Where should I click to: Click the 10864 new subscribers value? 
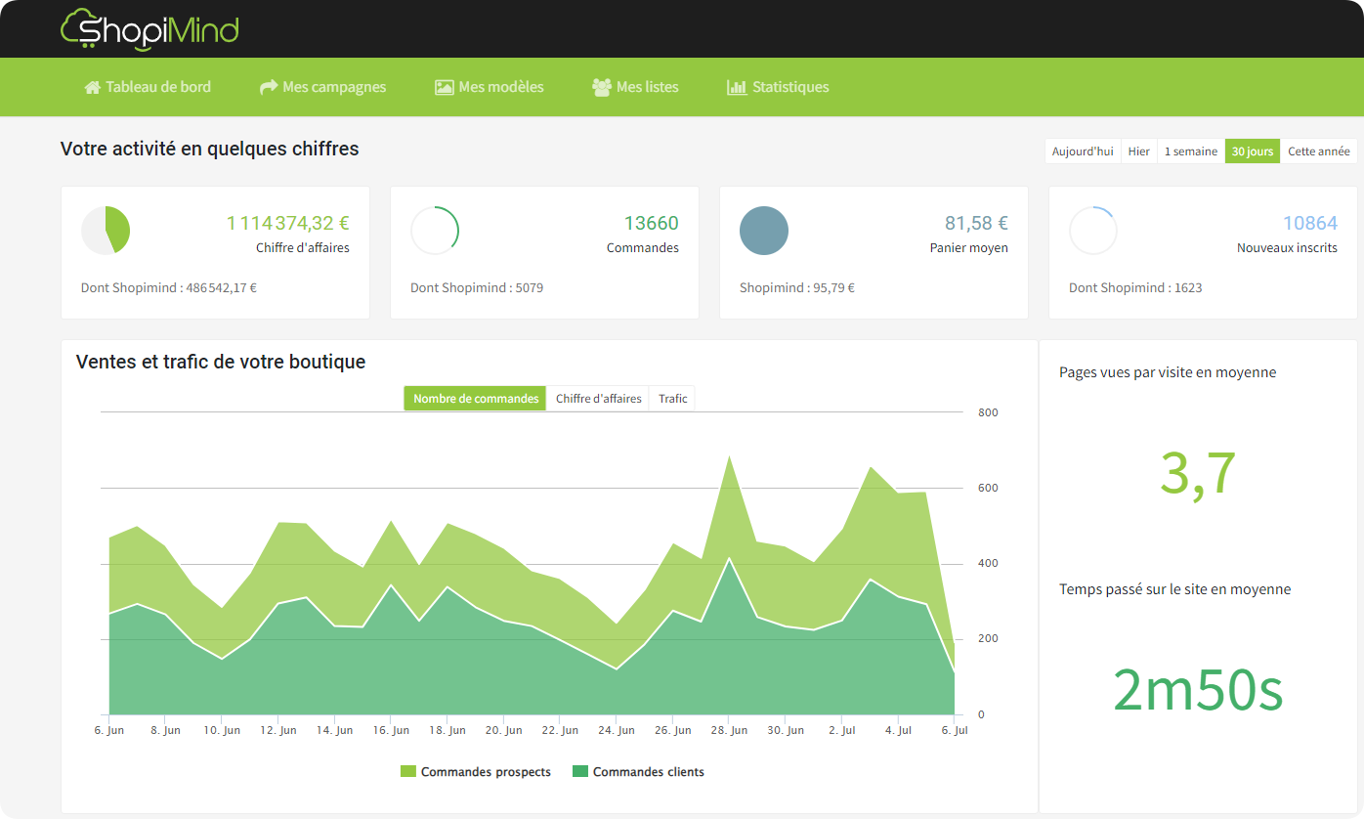(x=1310, y=223)
